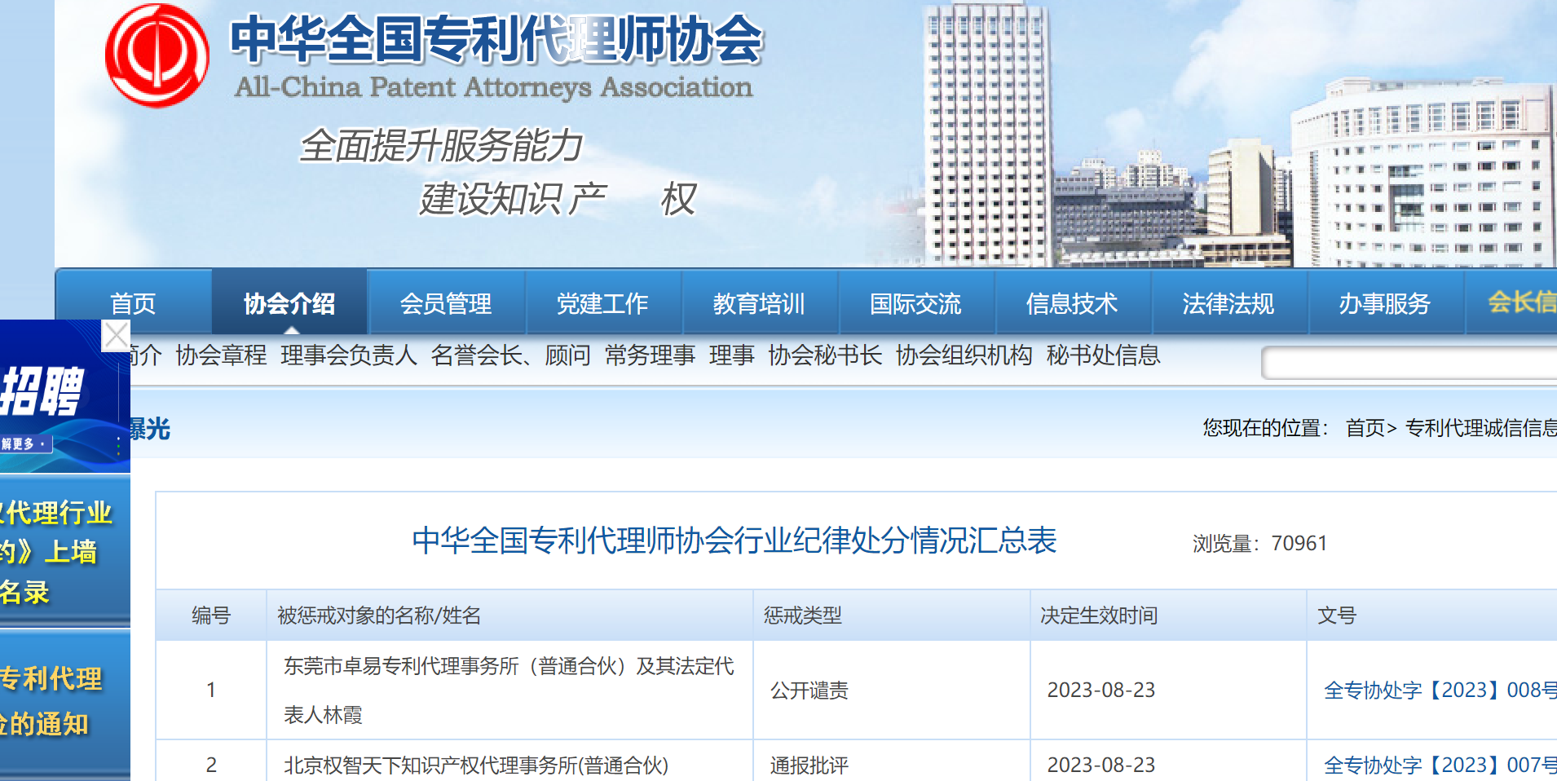Open 法律法规 menu item

[x=1228, y=303]
